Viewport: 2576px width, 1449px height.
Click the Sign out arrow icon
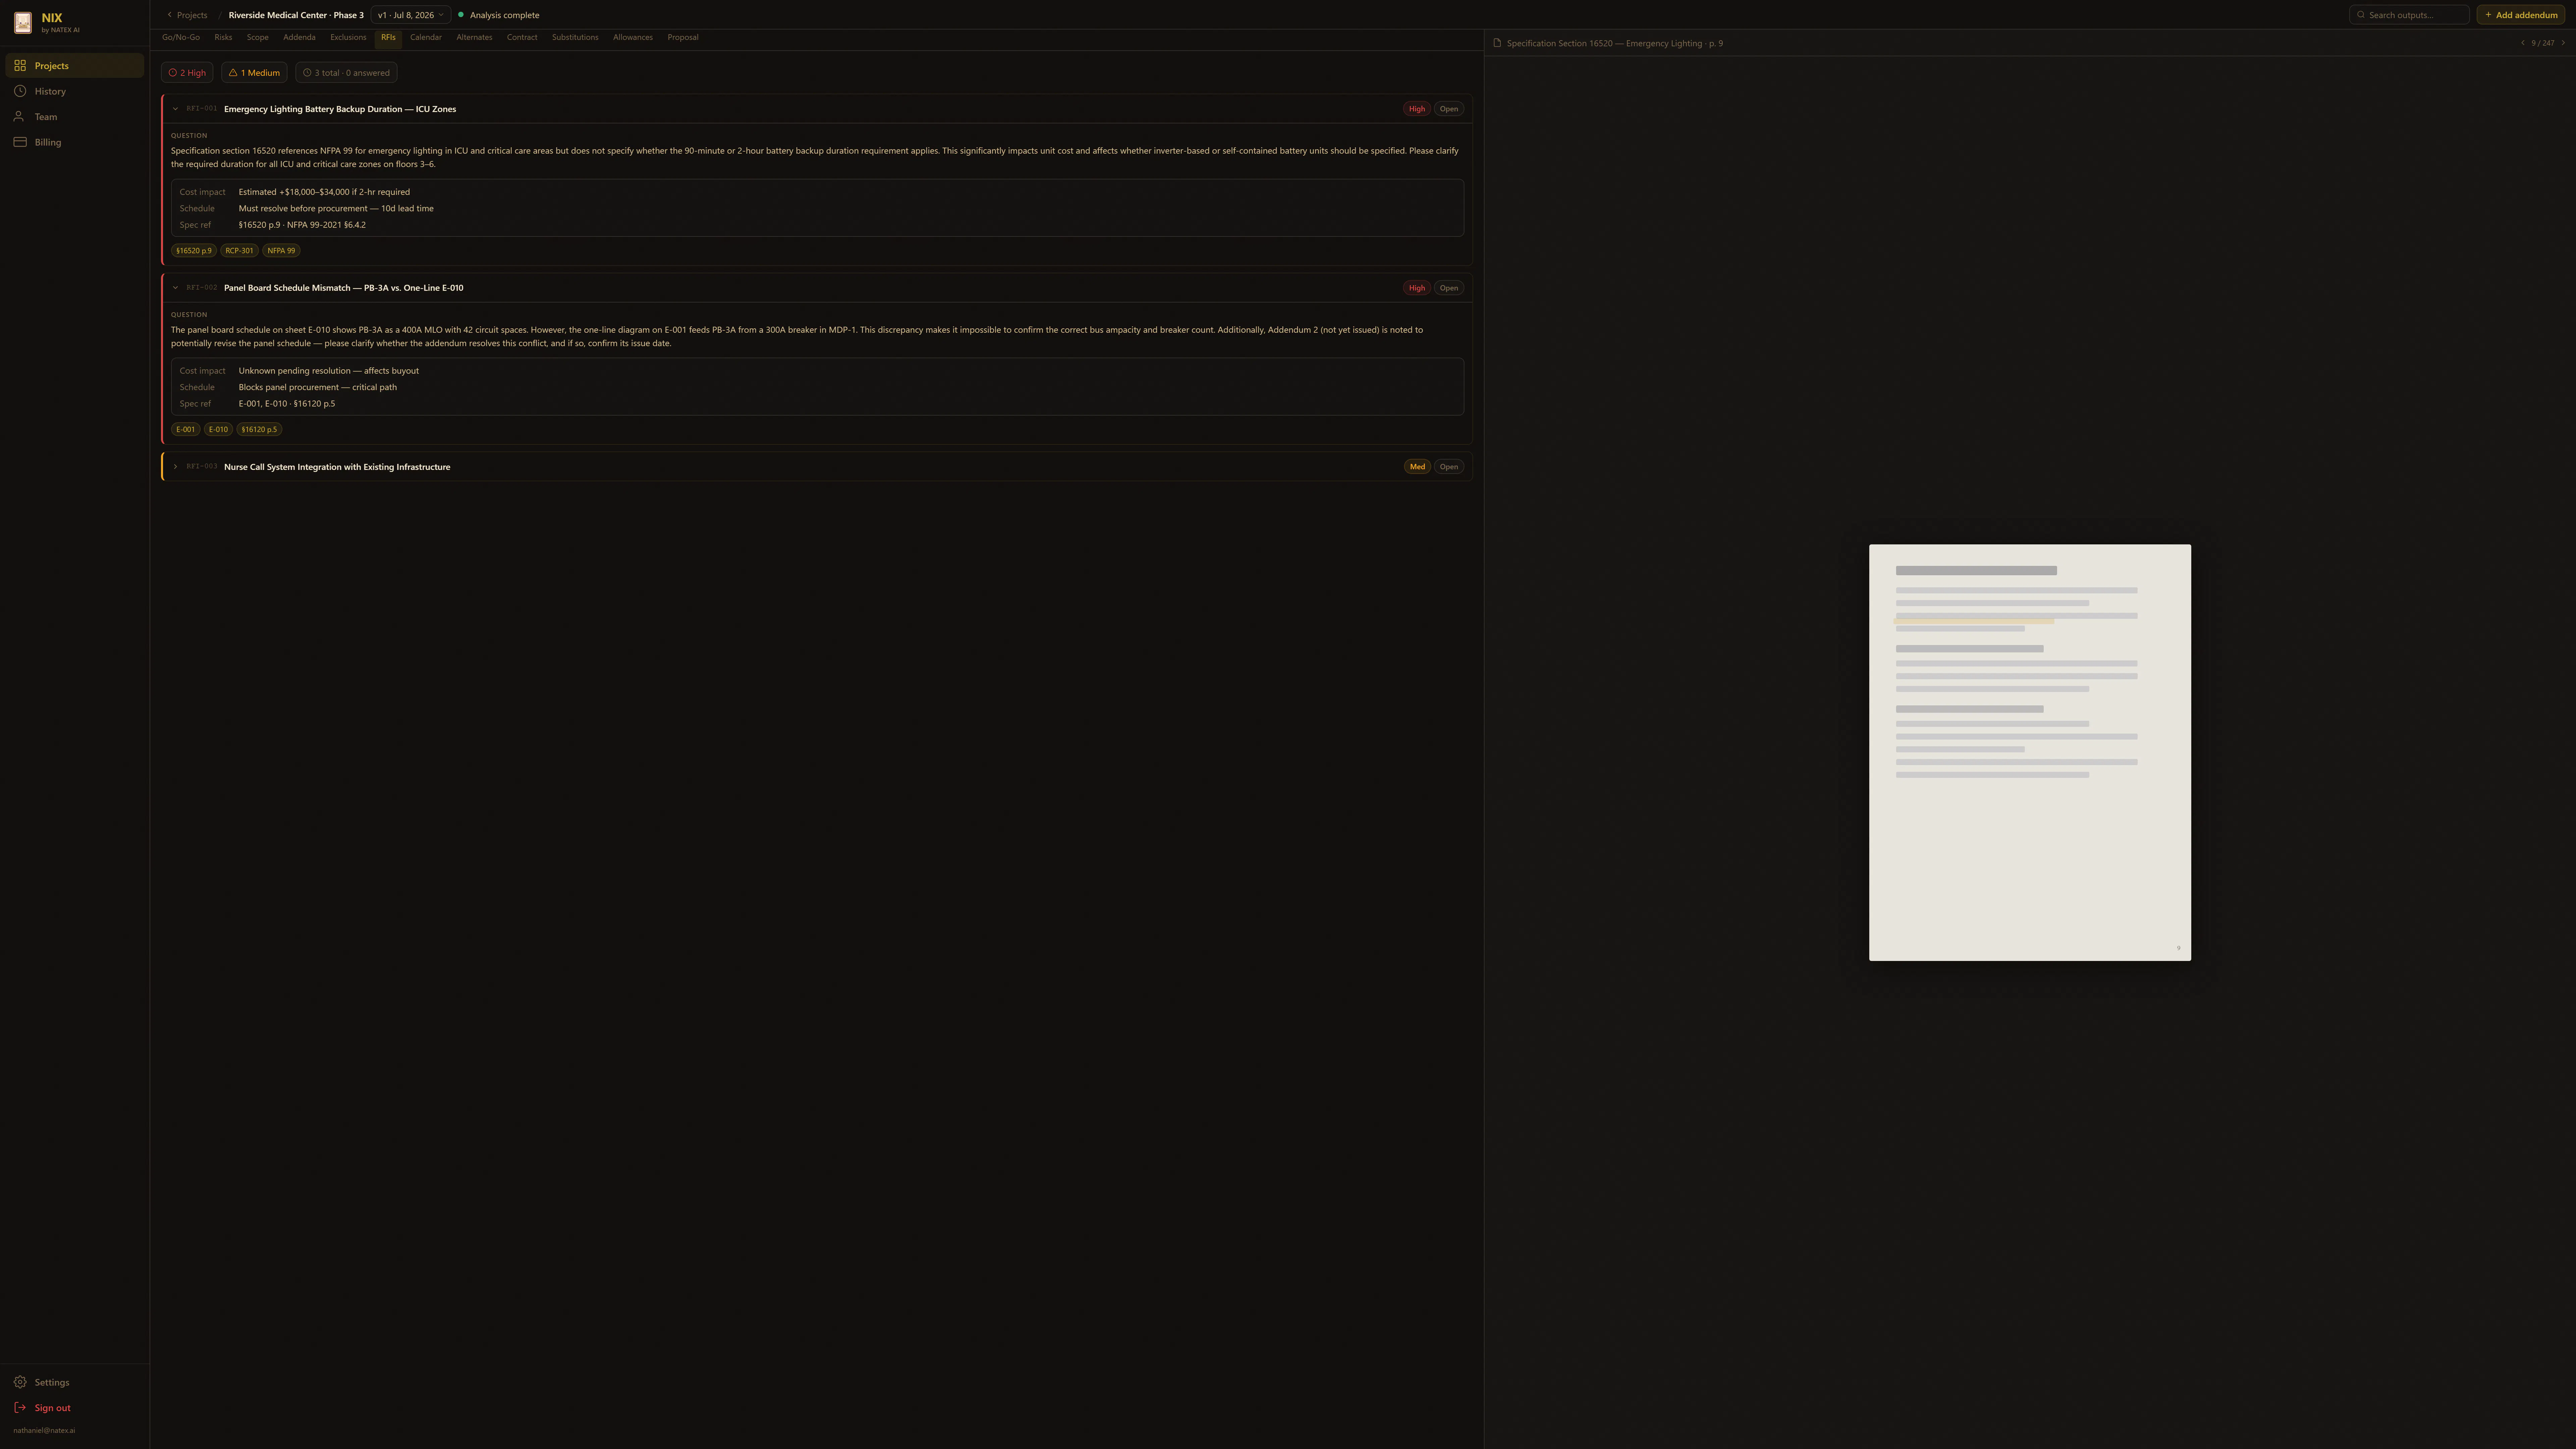pyautogui.click(x=20, y=1408)
